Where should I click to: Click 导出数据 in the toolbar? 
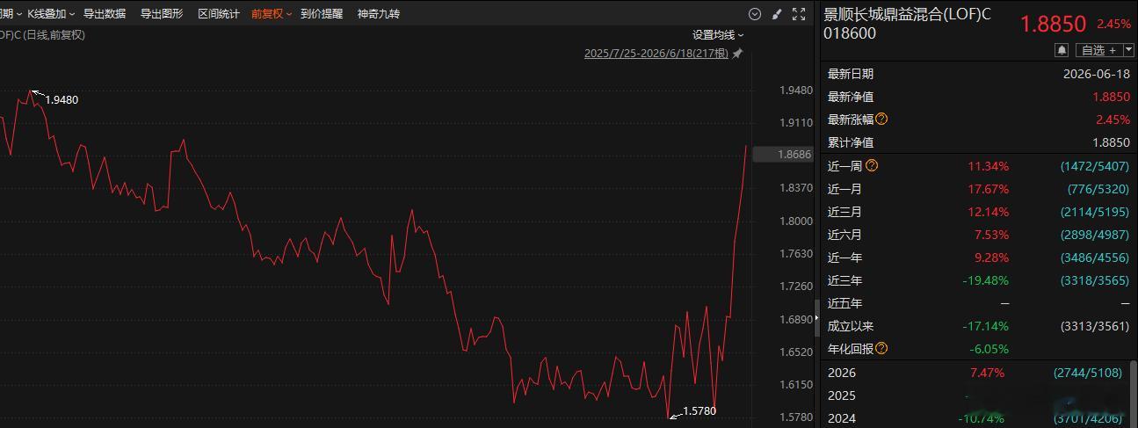[105, 14]
